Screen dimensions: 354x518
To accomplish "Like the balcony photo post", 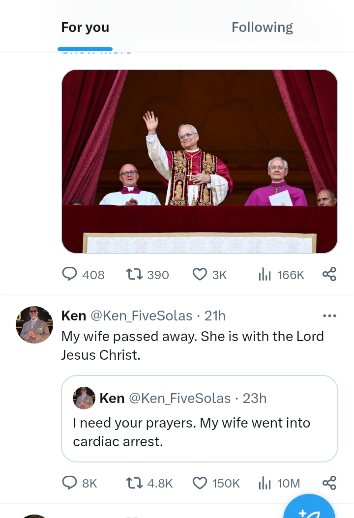I will click(200, 274).
